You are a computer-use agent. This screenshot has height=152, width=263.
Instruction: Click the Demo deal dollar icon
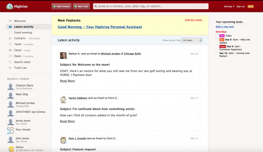(x=10, y=148)
